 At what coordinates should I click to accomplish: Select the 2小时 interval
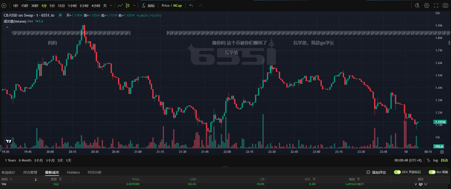(x=84, y=6)
